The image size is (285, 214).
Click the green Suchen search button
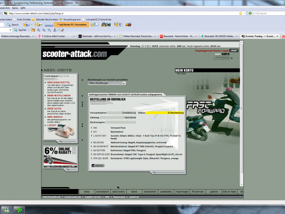tap(20, 30)
